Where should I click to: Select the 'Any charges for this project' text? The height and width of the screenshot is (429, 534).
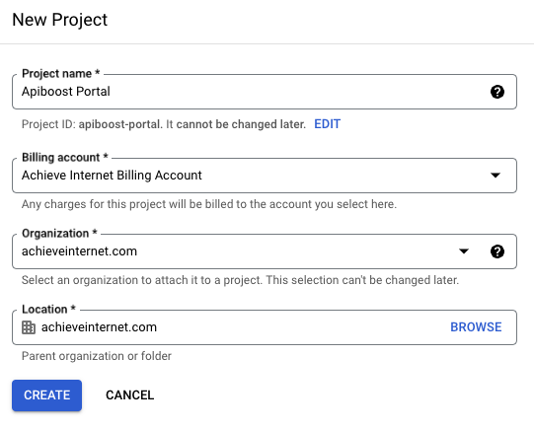coord(209,204)
